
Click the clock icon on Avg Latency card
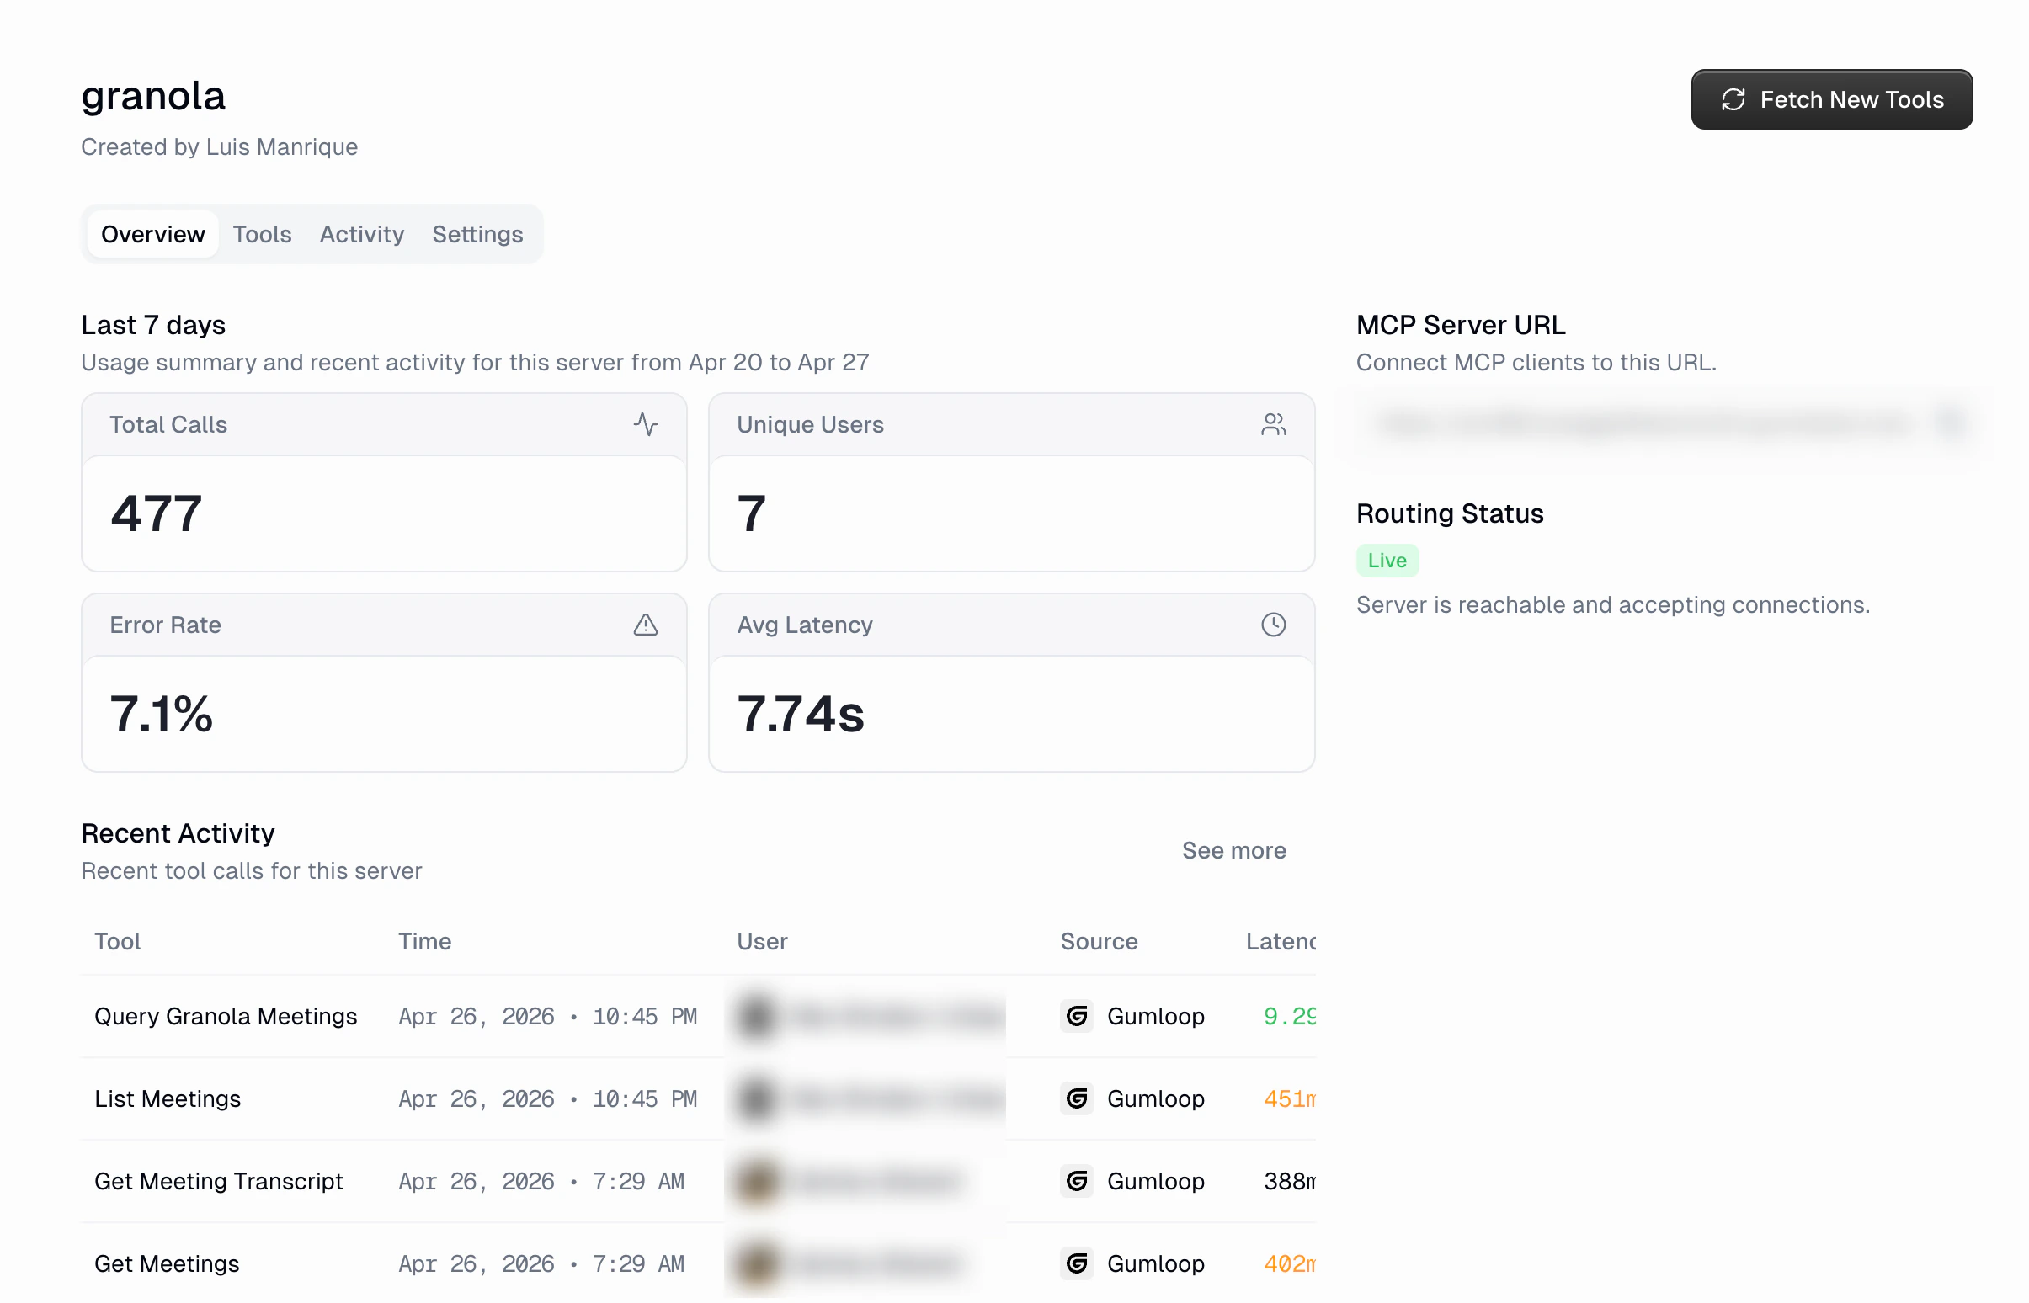point(1274,625)
